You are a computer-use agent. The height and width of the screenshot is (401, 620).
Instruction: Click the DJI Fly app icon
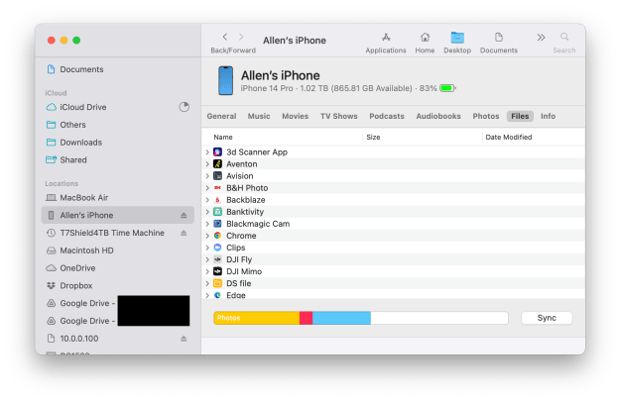(217, 259)
